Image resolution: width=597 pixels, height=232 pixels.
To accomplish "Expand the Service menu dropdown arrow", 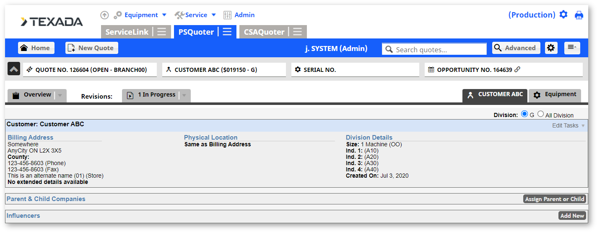I will click(213, 15).
